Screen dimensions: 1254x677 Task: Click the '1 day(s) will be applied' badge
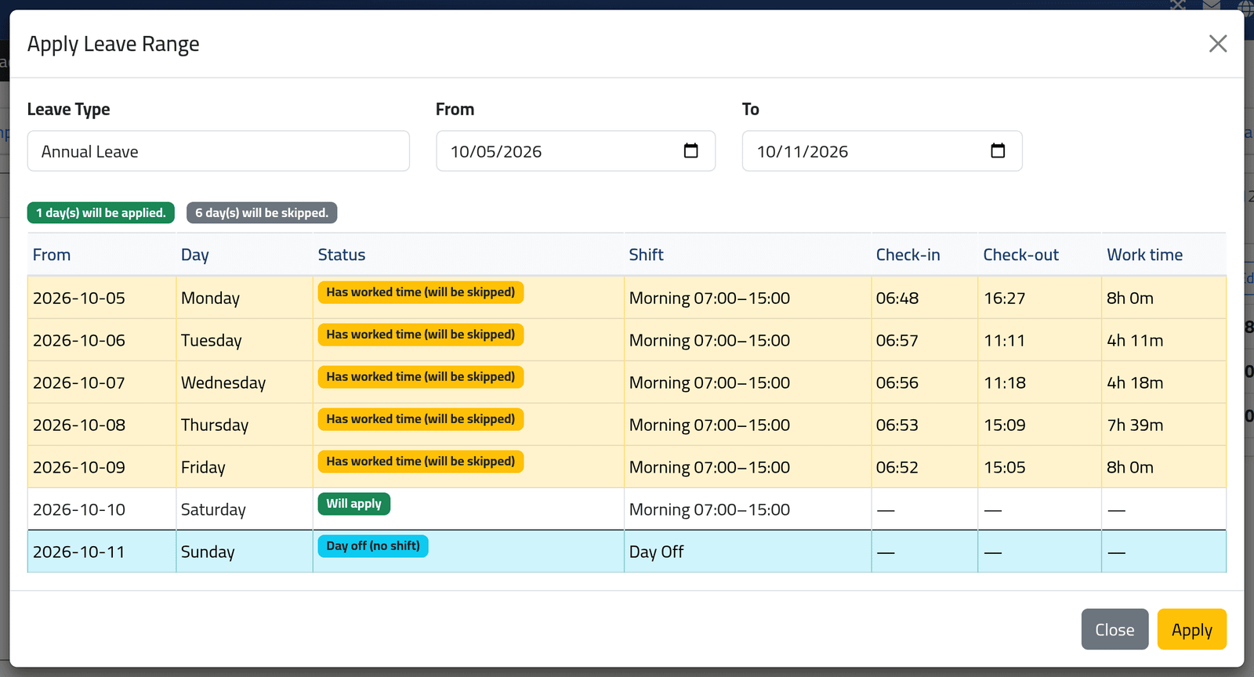tap(101, 213)
